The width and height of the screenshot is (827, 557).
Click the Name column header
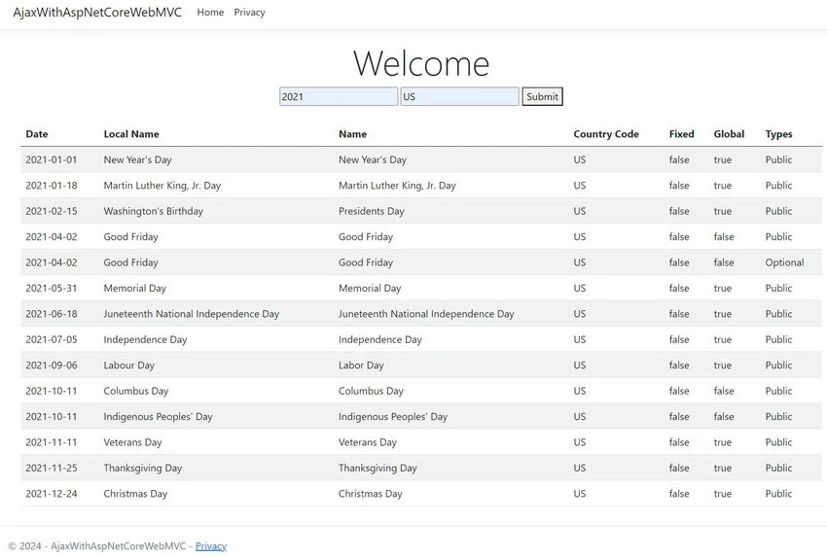353,134
